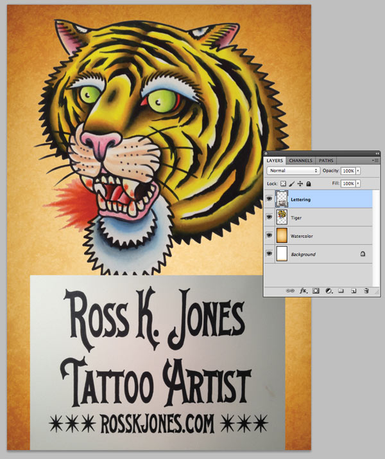385x459 pixels.
Task: Switch to the Paths tab
Action: click(326, 160)
